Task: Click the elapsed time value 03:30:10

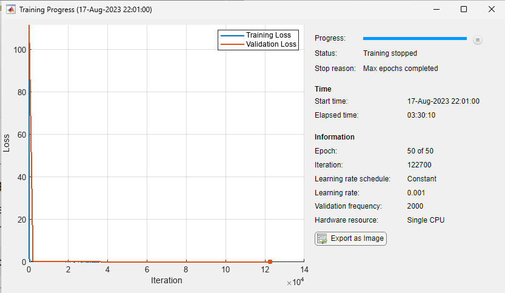Action: click(422, 115)
